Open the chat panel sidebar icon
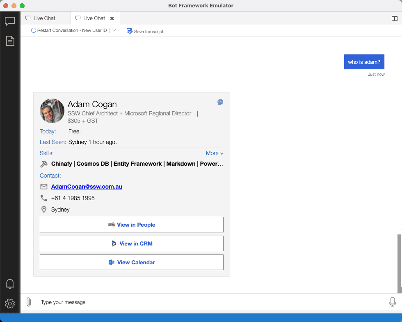402x322 pixels. pos(10,21)
